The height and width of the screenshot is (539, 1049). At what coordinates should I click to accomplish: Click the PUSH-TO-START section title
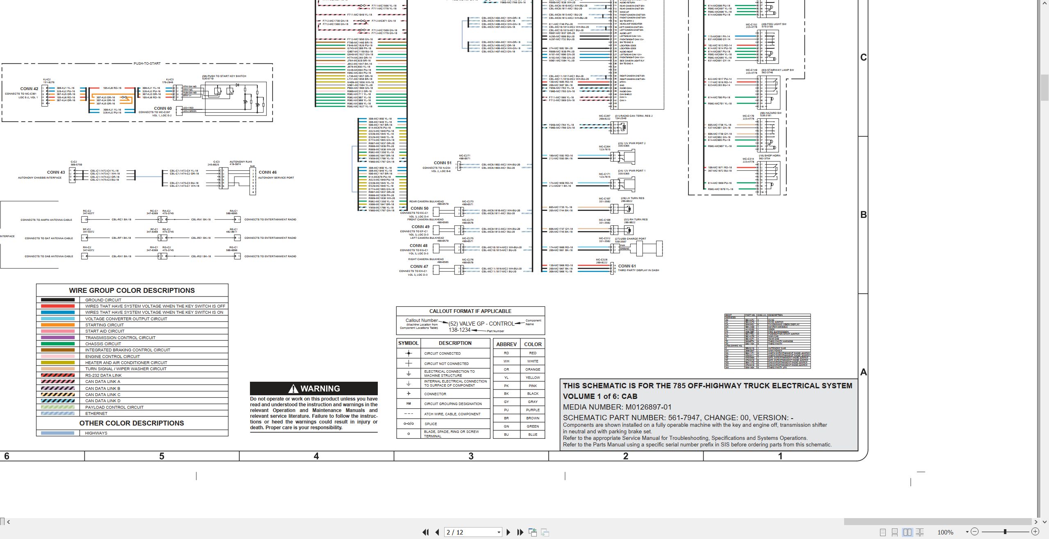tap(147, 63)
